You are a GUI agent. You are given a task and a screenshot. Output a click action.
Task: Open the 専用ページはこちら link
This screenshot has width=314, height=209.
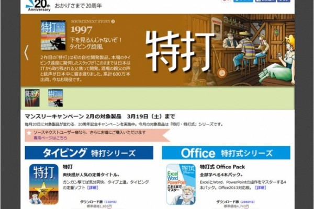pyautogui.click(x=50, y=138)
